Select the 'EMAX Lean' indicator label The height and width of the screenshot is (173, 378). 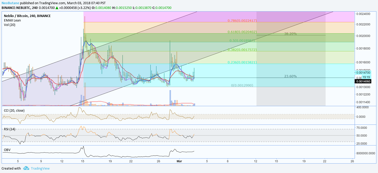12,20
